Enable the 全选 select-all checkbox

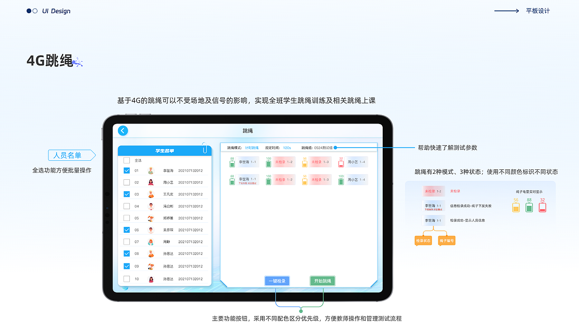pyautogui.click(x=126, y=160)
